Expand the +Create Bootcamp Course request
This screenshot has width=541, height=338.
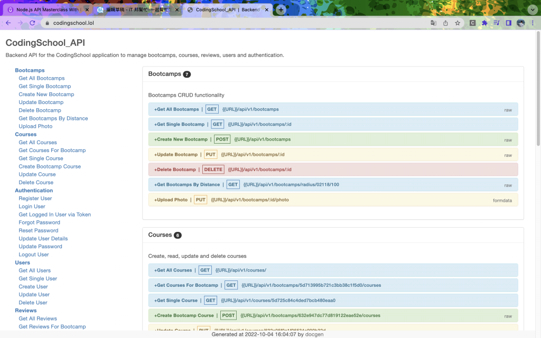pos(333,315)
